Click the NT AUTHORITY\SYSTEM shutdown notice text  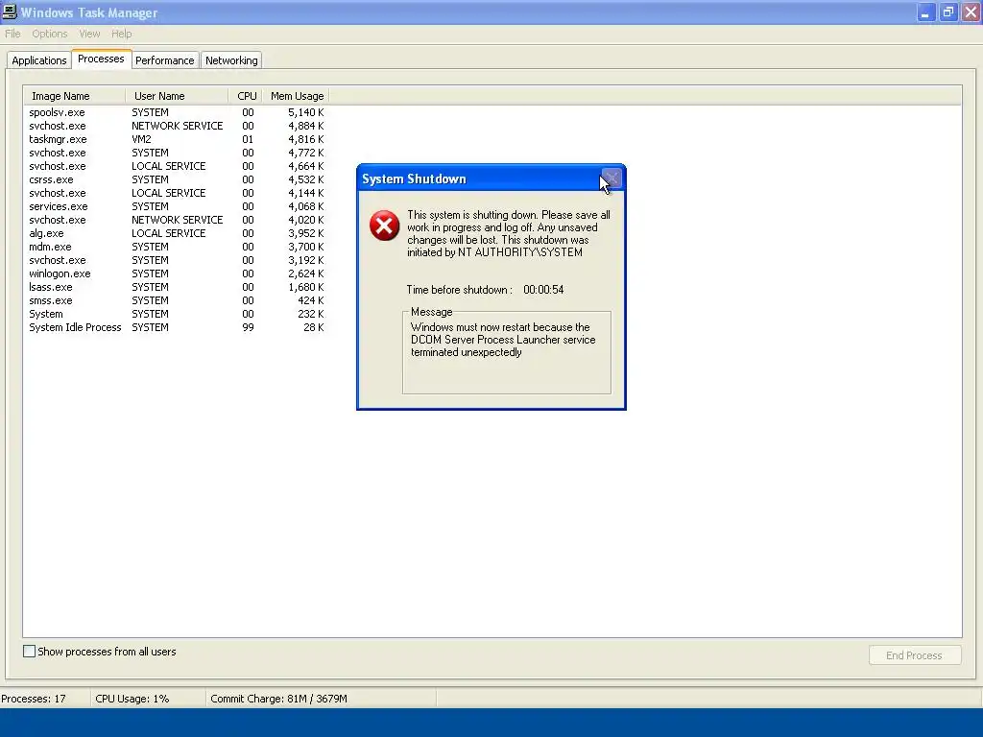click(509, 233)
